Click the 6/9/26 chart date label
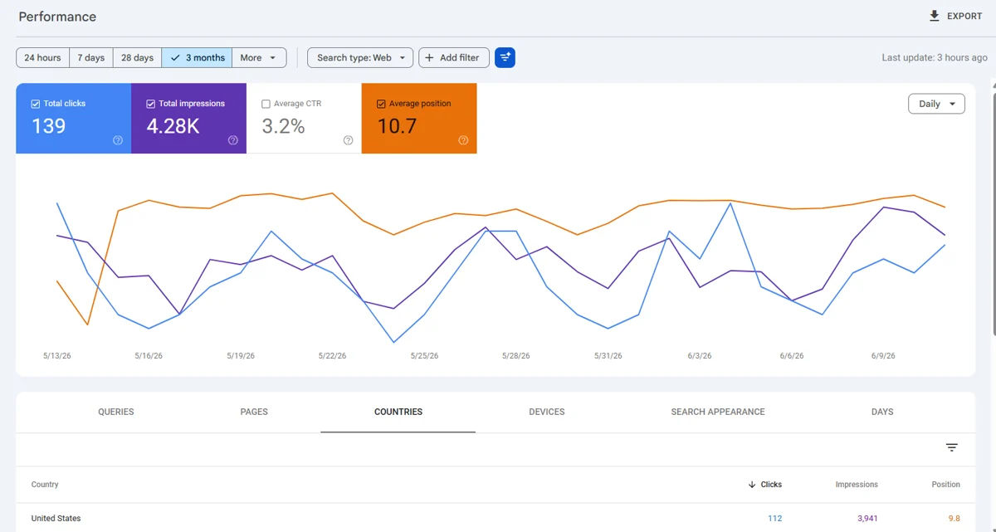996x532 pixels. point(883,355)
